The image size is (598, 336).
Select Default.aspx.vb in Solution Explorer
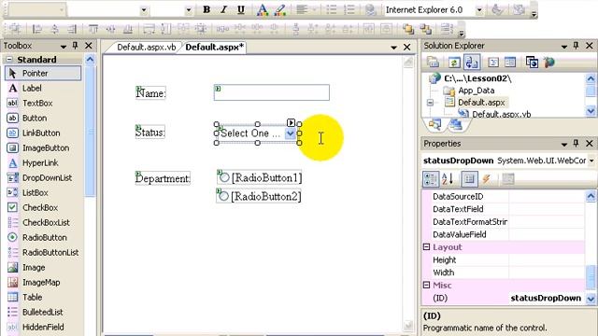501,114
